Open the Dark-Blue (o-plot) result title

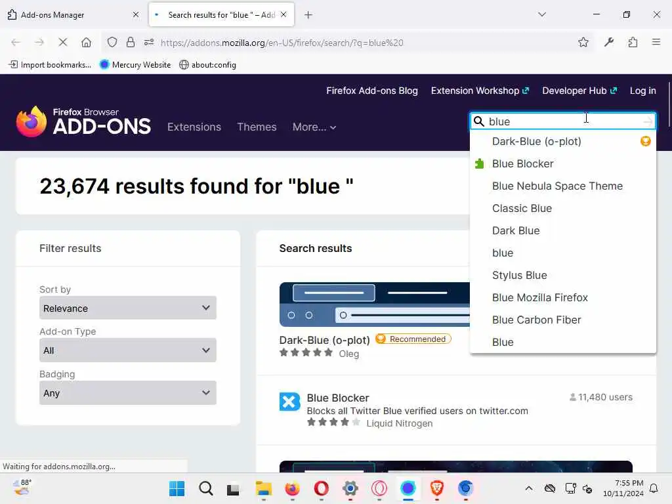tap(324, 340)
